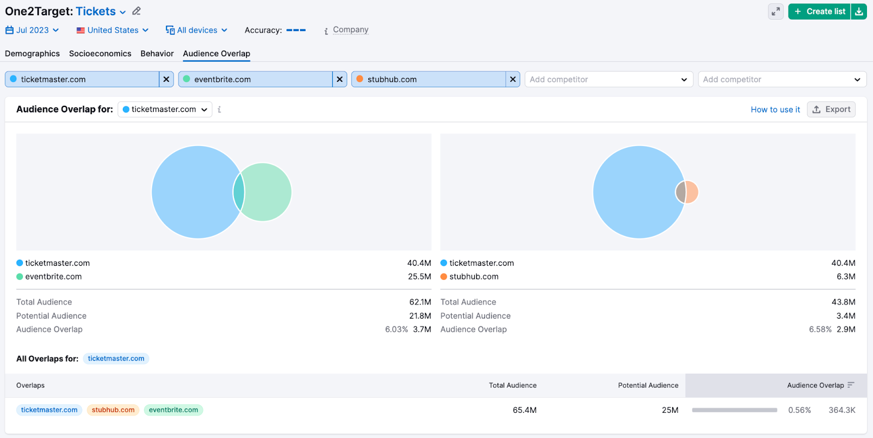Click the ticketmaster.com legend entry above stubhub.com

[477, 263]
